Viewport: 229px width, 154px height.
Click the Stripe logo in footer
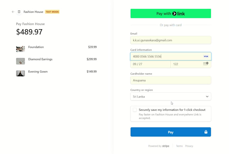point(166,146)
